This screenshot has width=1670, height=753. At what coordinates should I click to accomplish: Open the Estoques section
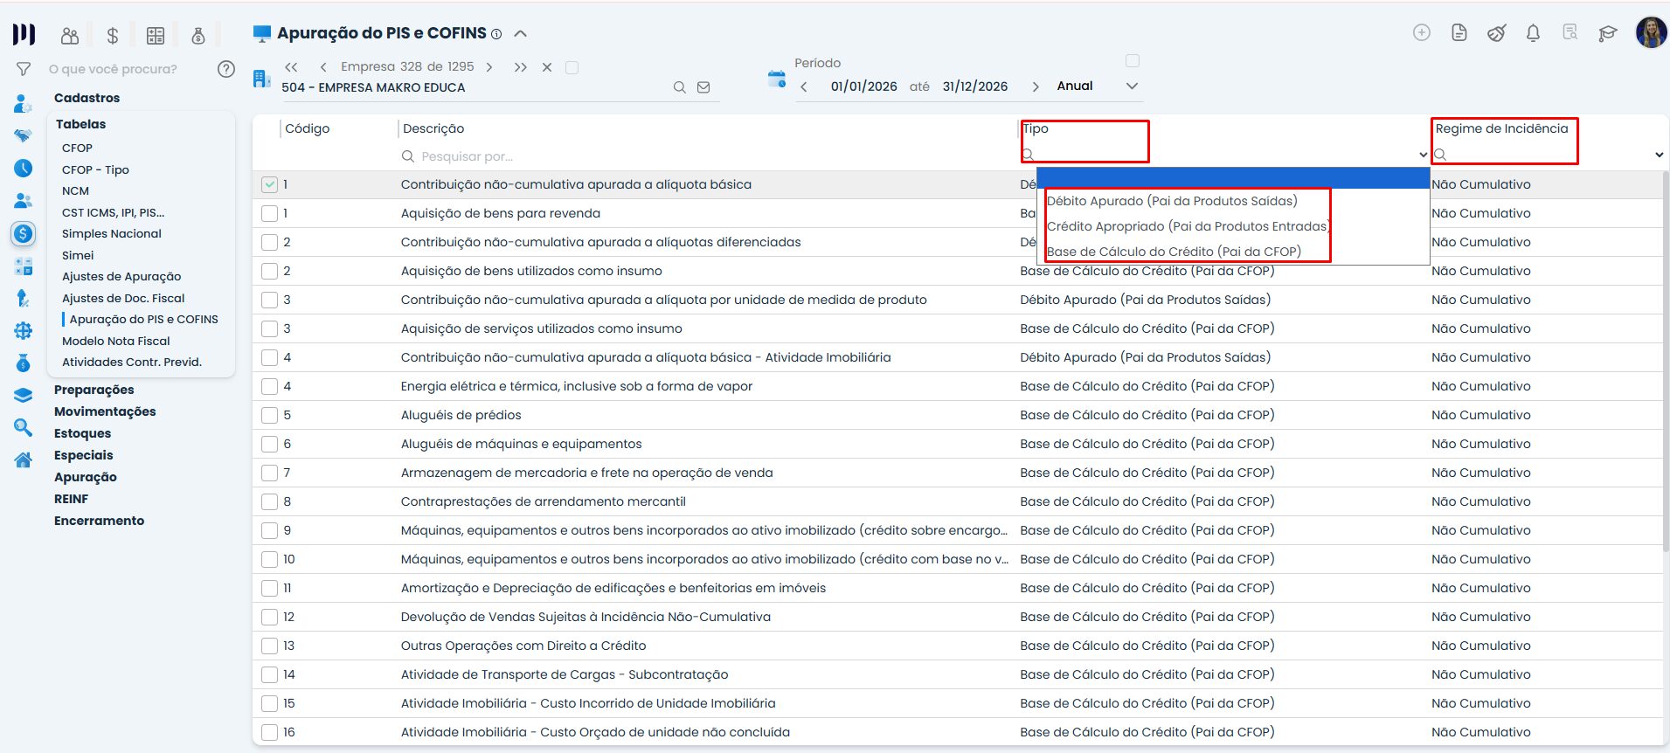tap(82, 433)
